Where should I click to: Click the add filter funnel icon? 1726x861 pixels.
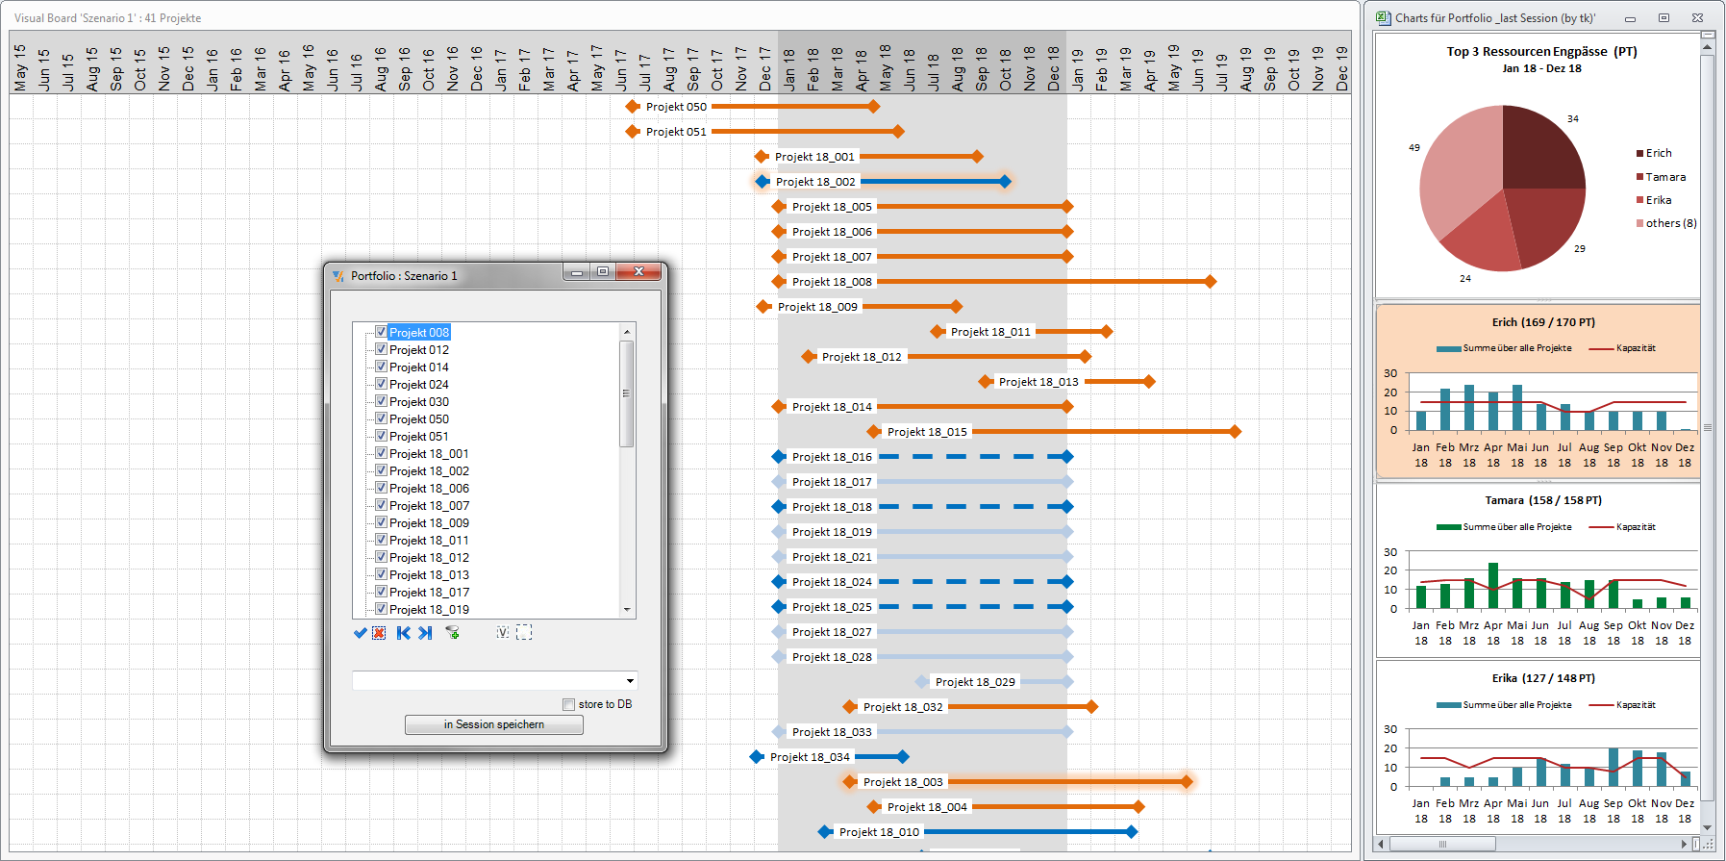click(x=452, y=633)
